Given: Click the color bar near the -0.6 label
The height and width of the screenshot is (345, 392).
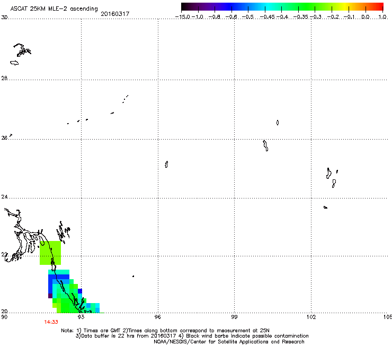Looking at the screenshot, I should (231, 7).
